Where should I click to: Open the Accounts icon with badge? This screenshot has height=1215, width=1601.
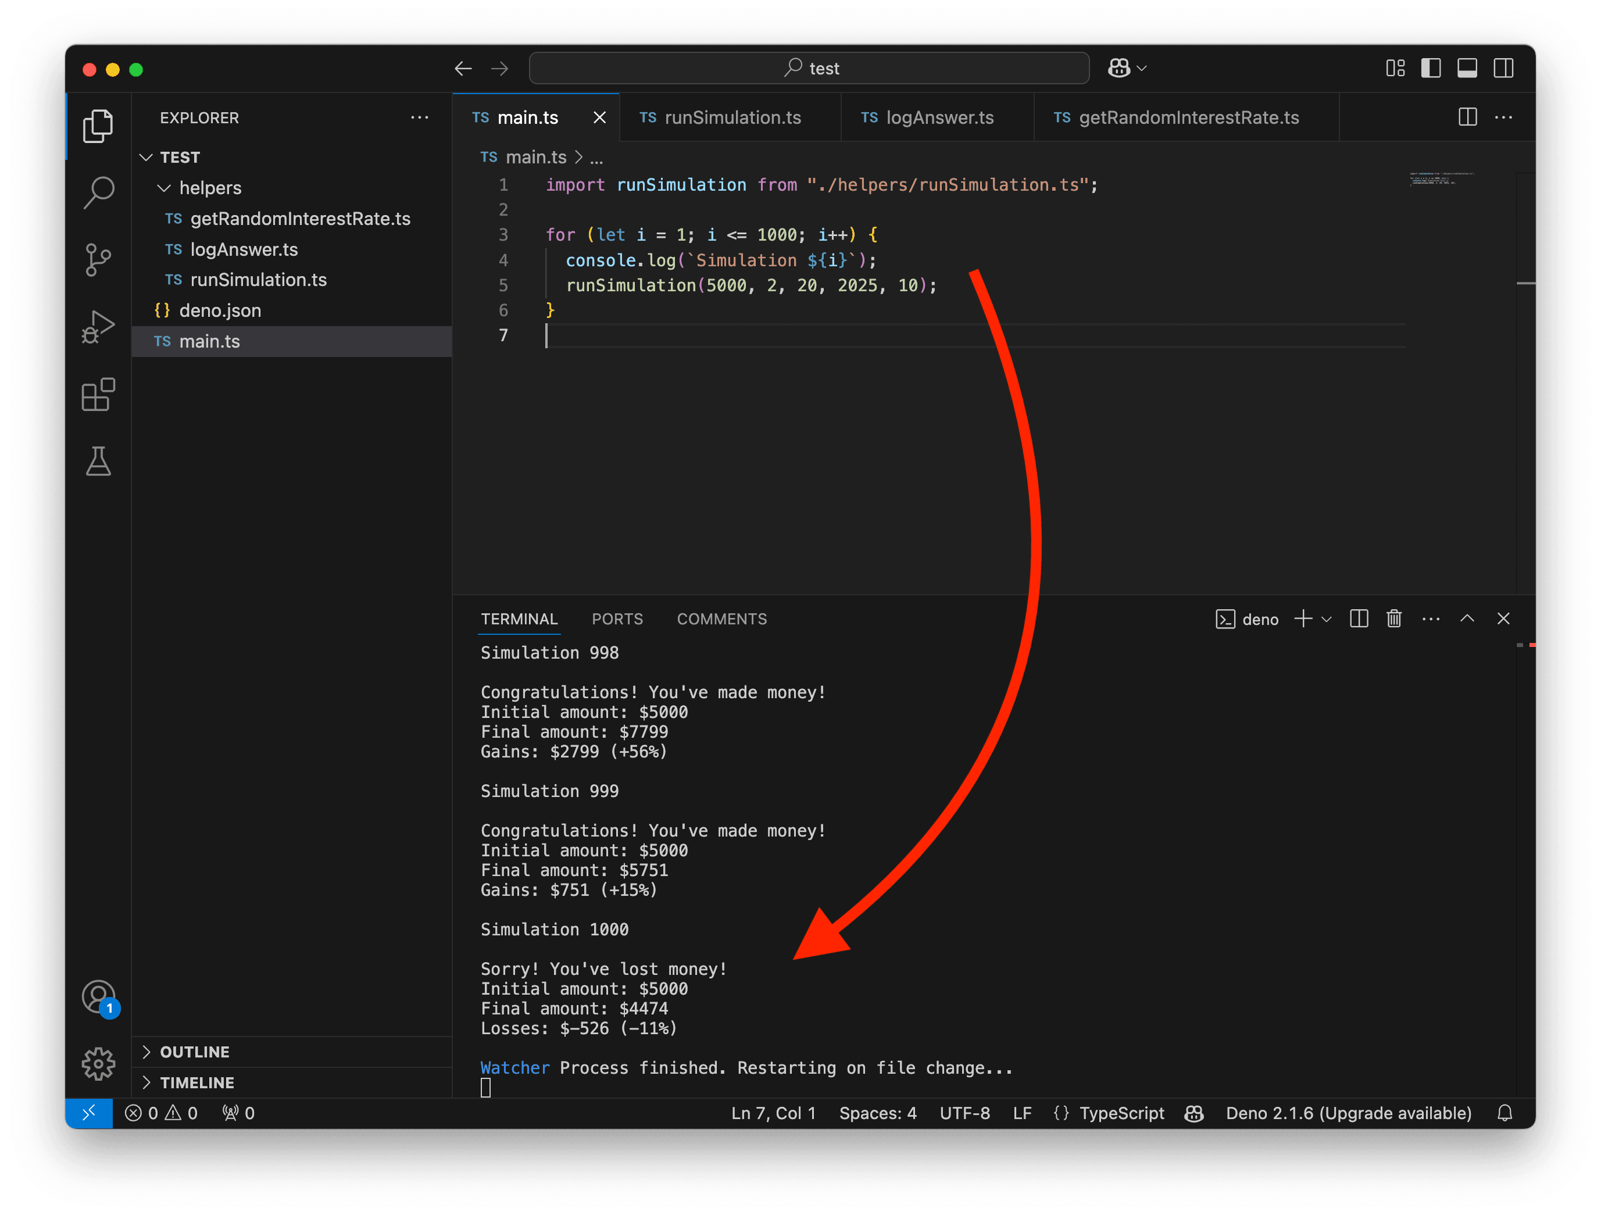pyautogui.click(x=99, y=998)
